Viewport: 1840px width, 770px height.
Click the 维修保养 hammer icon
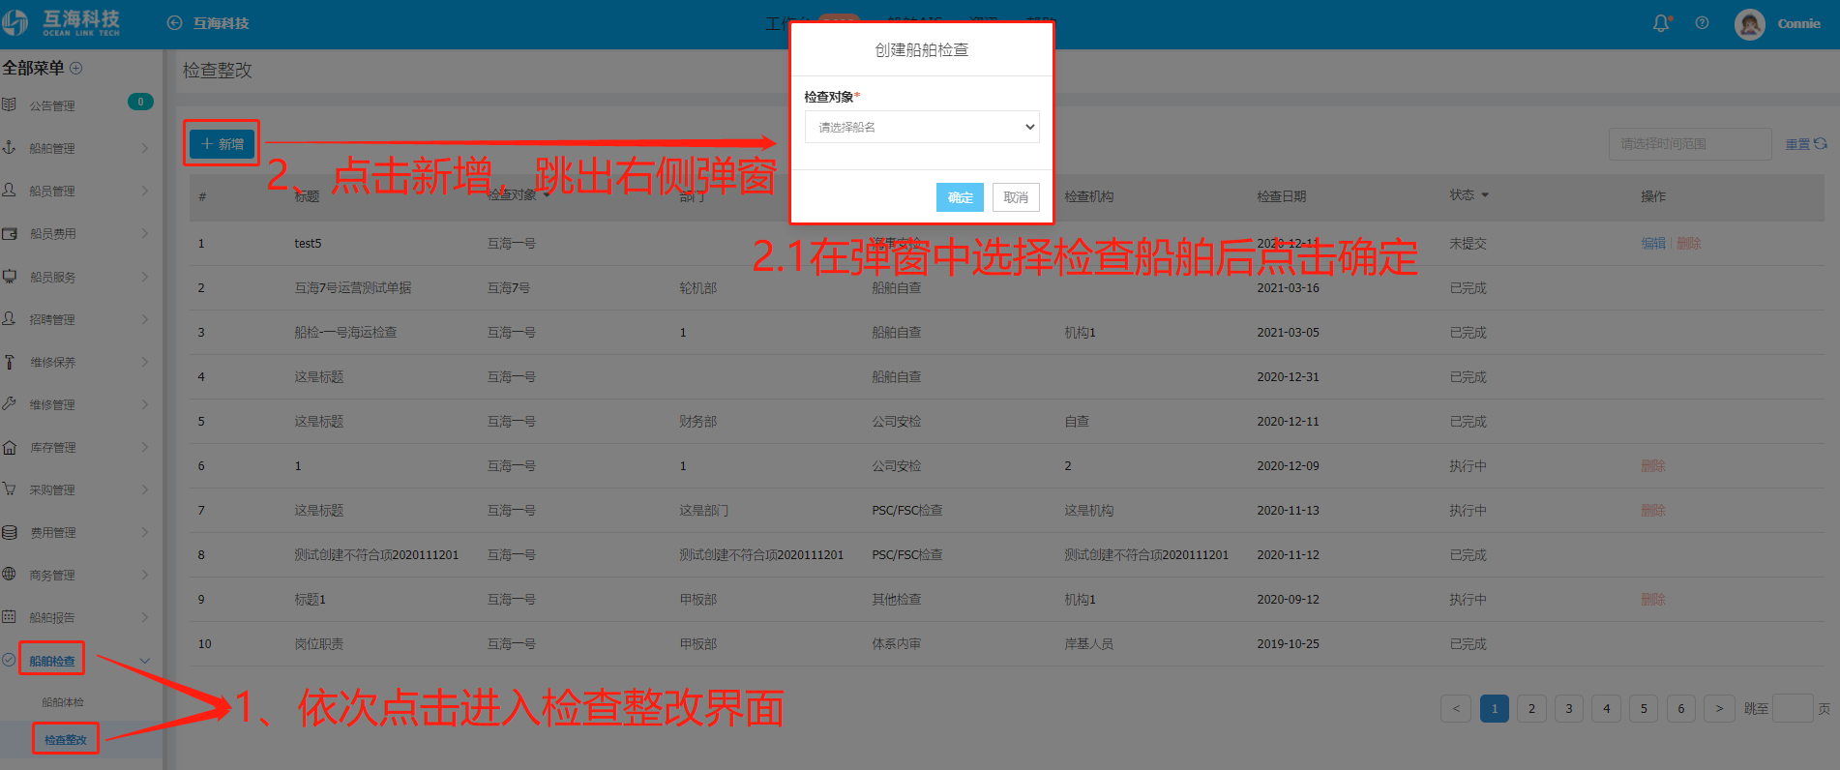click(x=9, y=362)
